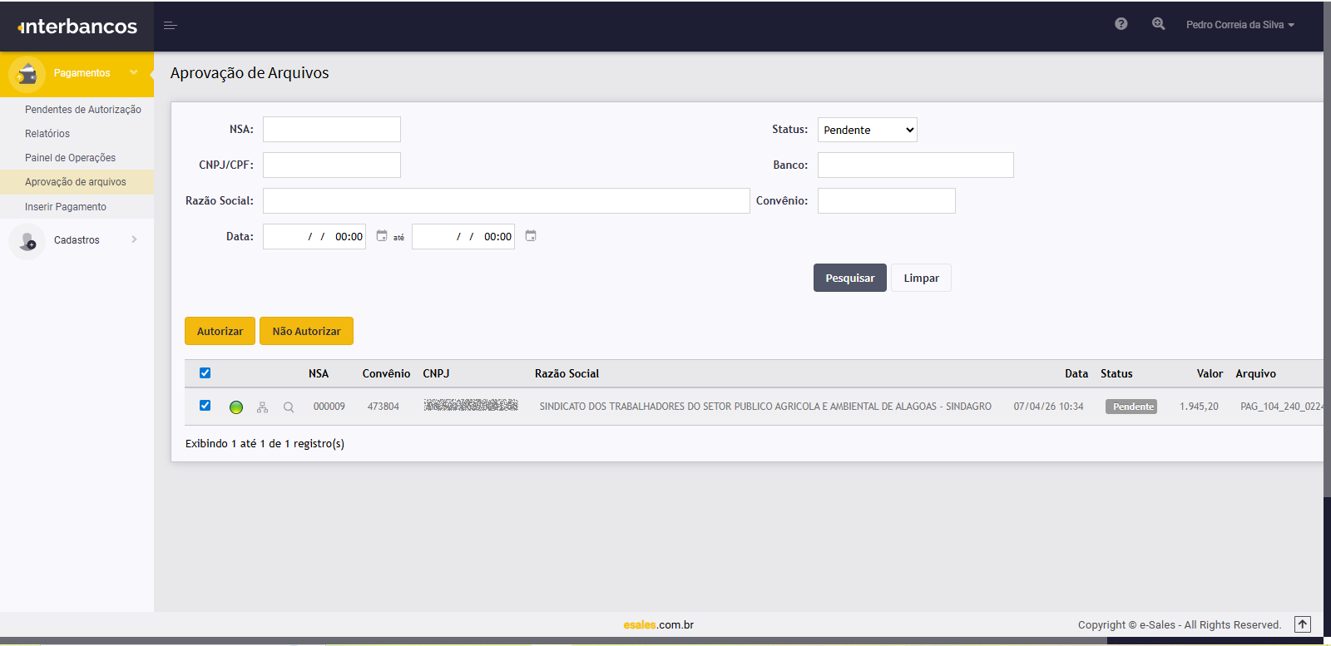Viewport: 1331px width, 646px height.
Task: Open the Status dropdown showing Pendente
Action: [867, 130]
